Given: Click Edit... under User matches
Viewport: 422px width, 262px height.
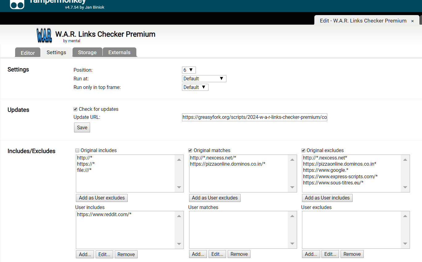Looking at the screenshot, I should click(217, 254).
